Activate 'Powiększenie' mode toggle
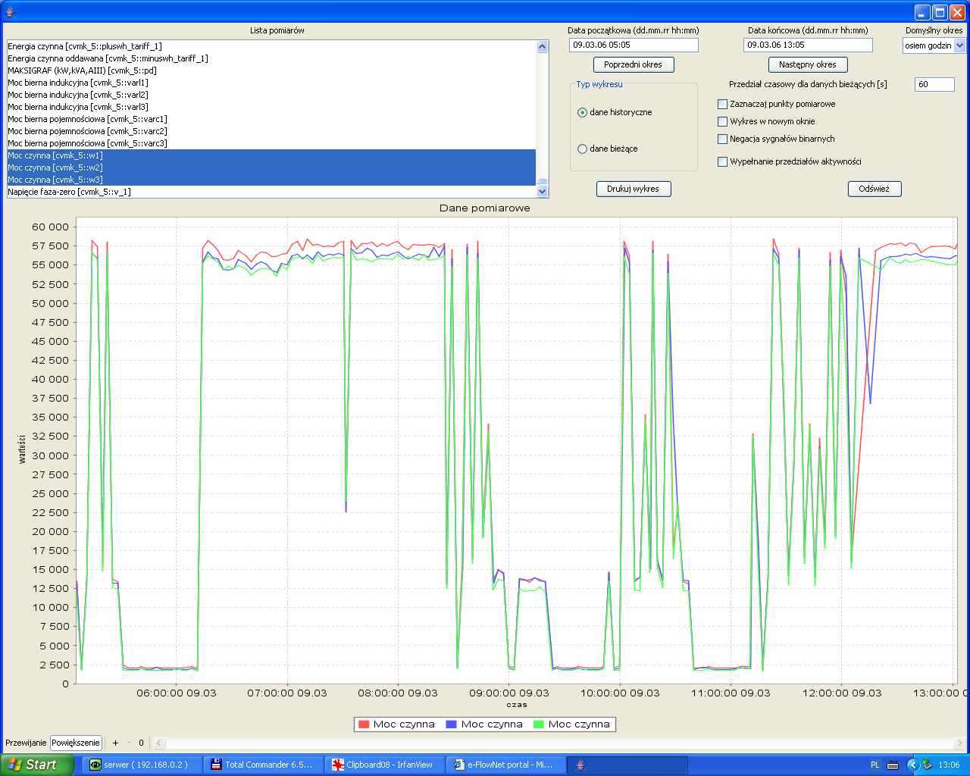Image resolution: width=970 pixels, height=776 pixels. tap(76, 743)
